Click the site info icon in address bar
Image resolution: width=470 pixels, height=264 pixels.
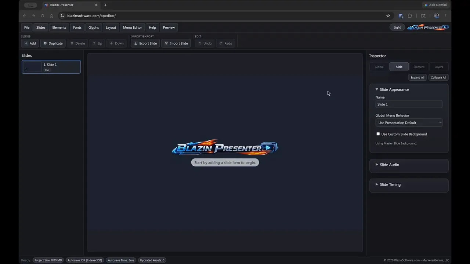click(x=62, y=16)
